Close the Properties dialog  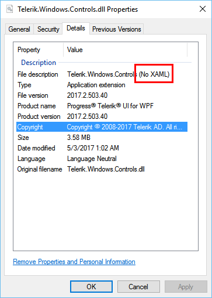[x=203, y=9]
